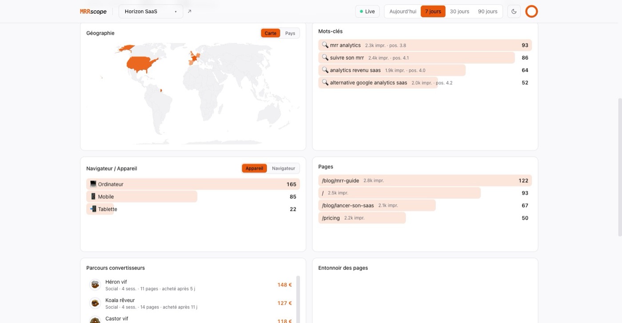Image resolution: width=622 pixels, height=323 pixels.
Task: Click magnifier icon beside suivre son mrr
Action: click(x=325, y=58)
